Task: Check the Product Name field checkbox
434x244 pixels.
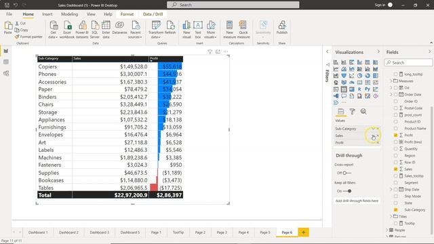Action: pyautogui.click(x=395, y=128)
